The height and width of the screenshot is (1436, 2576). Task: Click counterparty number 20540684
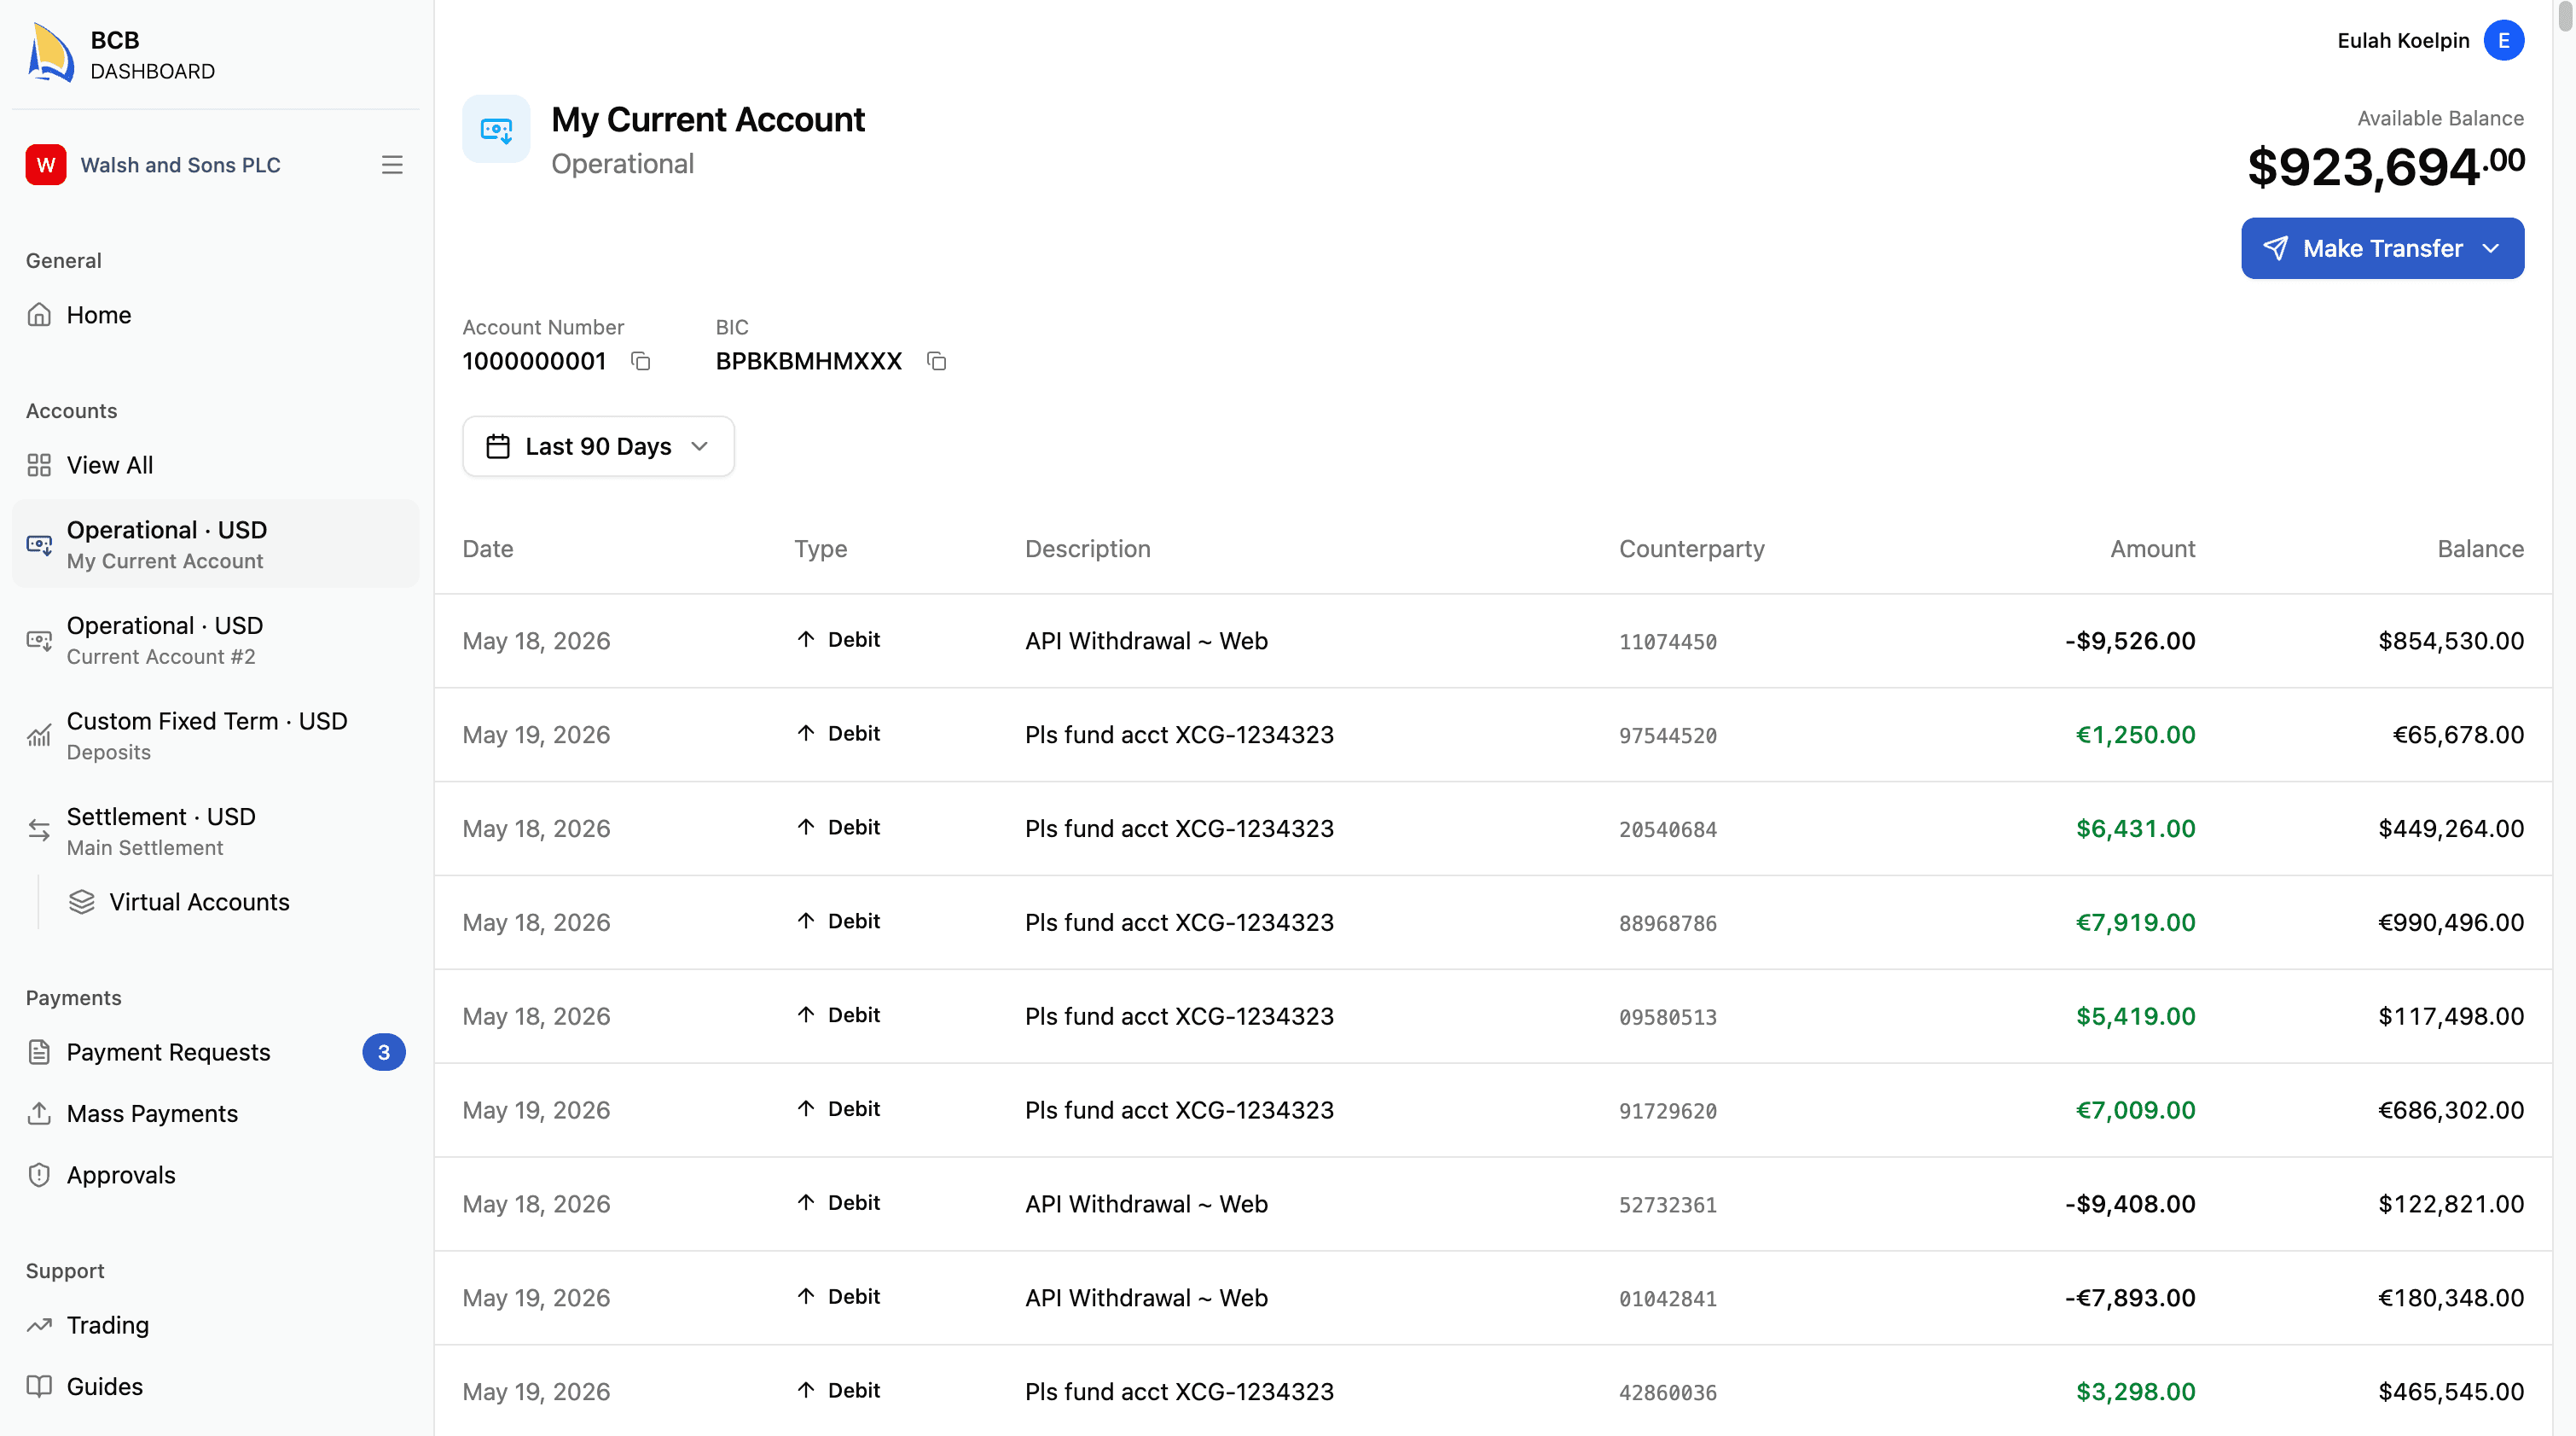(x=1668, y=829)
